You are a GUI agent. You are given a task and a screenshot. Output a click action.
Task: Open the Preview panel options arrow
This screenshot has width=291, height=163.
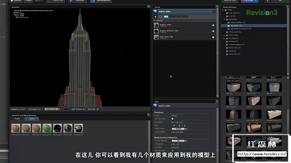(x=148, y=7)
